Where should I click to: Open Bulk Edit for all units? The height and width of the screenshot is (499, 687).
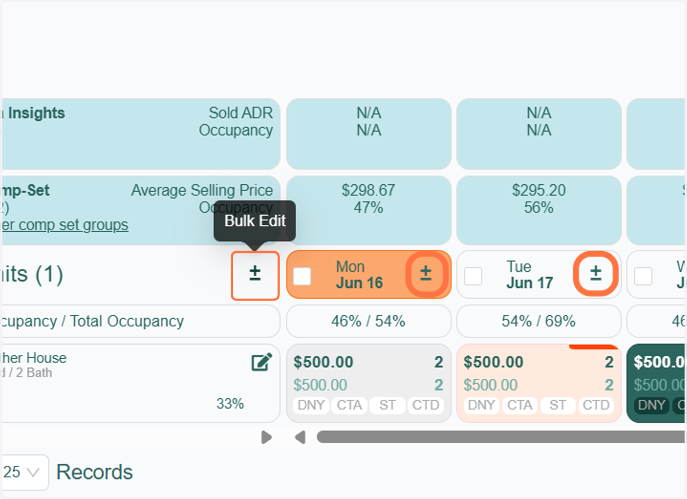point(255,275)
